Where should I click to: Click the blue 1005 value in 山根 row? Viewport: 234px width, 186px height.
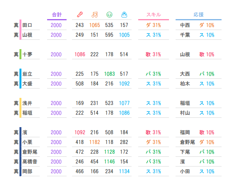(124, 35)
